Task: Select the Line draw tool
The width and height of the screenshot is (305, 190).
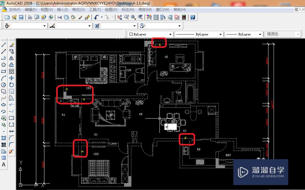Action: [x=4, y=45]
